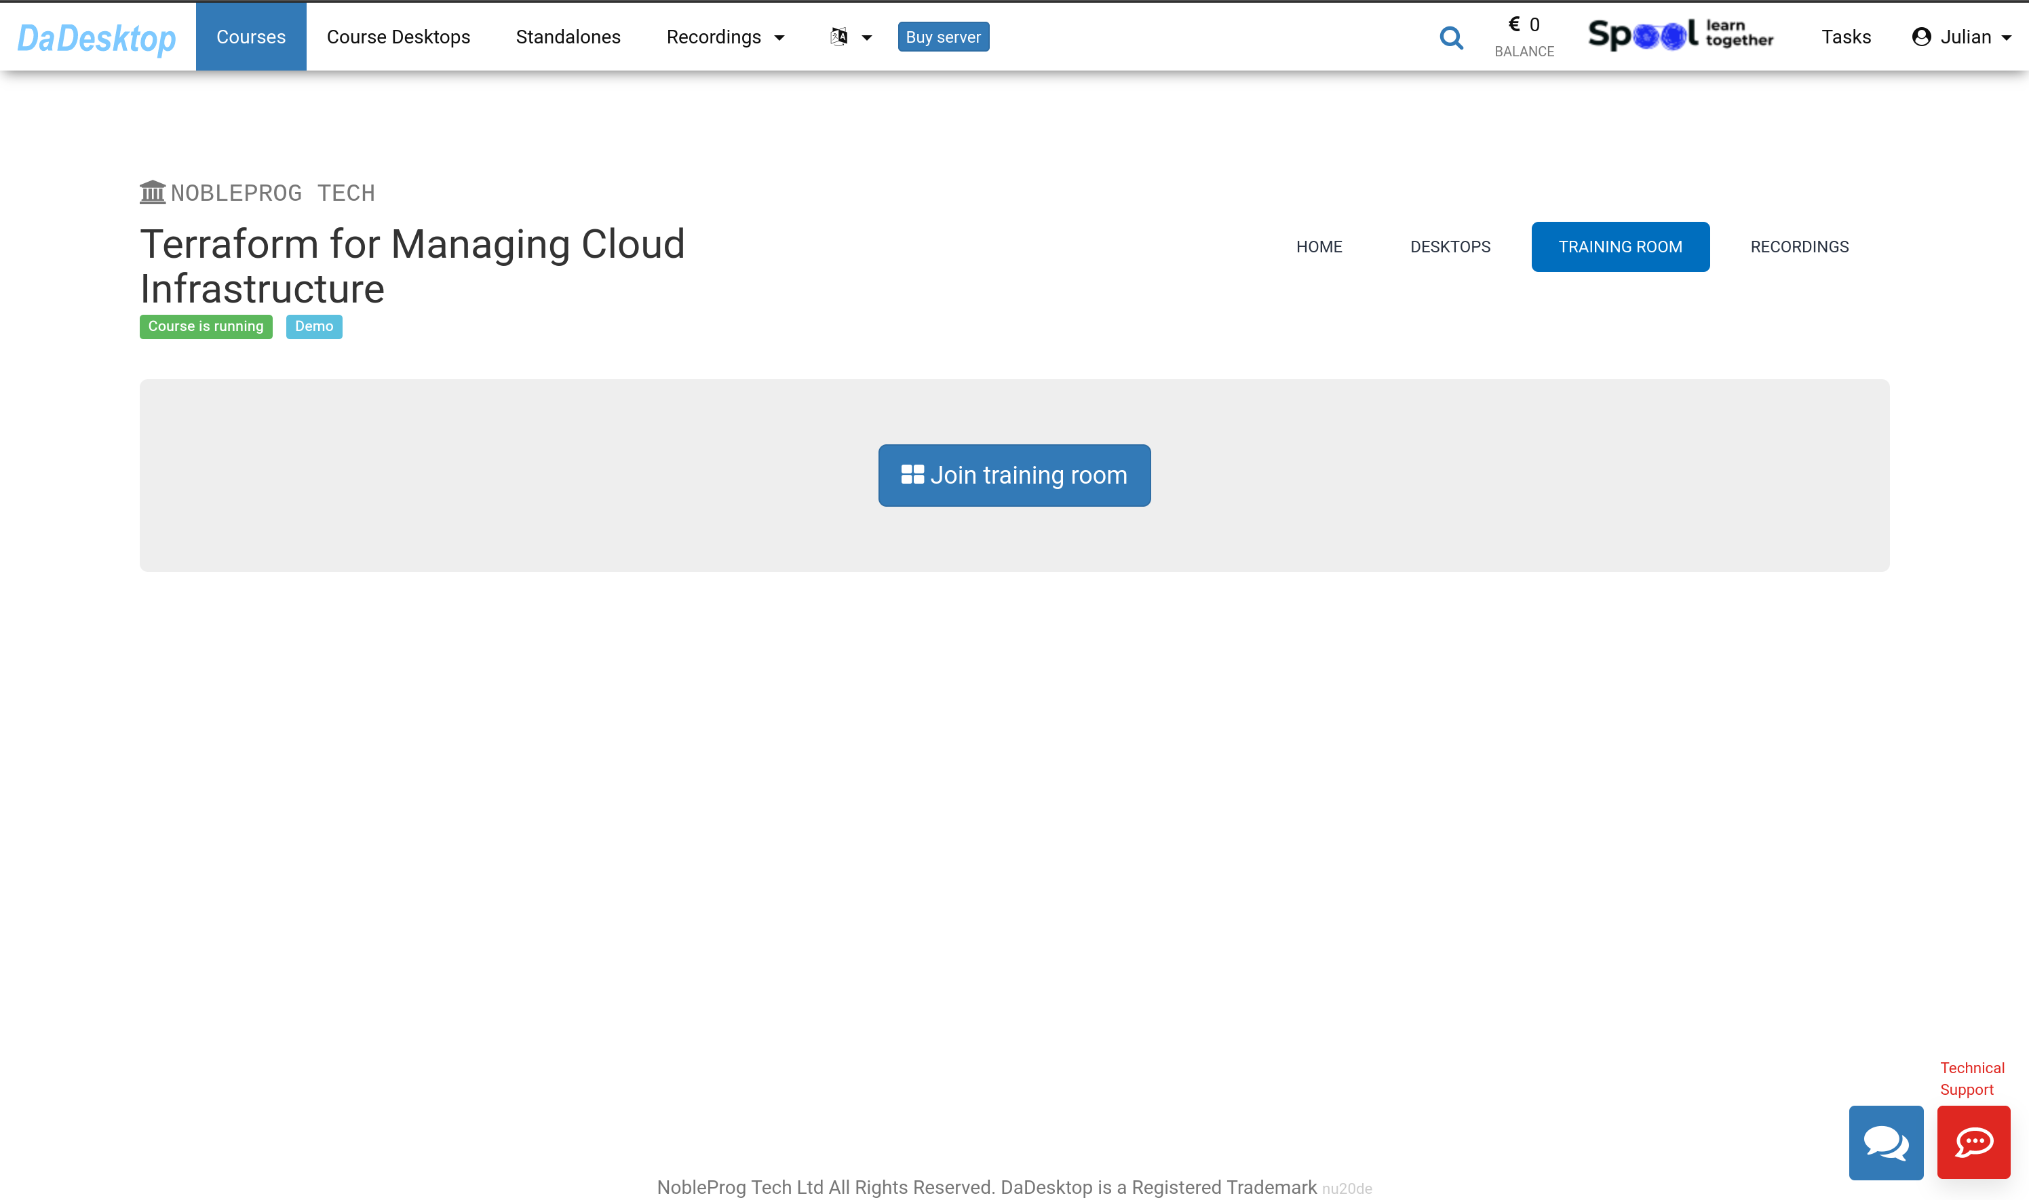Image resolution: width=2029 pixels, height=1200 pixels.
Task: Open the search magnifier icon
Action: [1451, 37]
